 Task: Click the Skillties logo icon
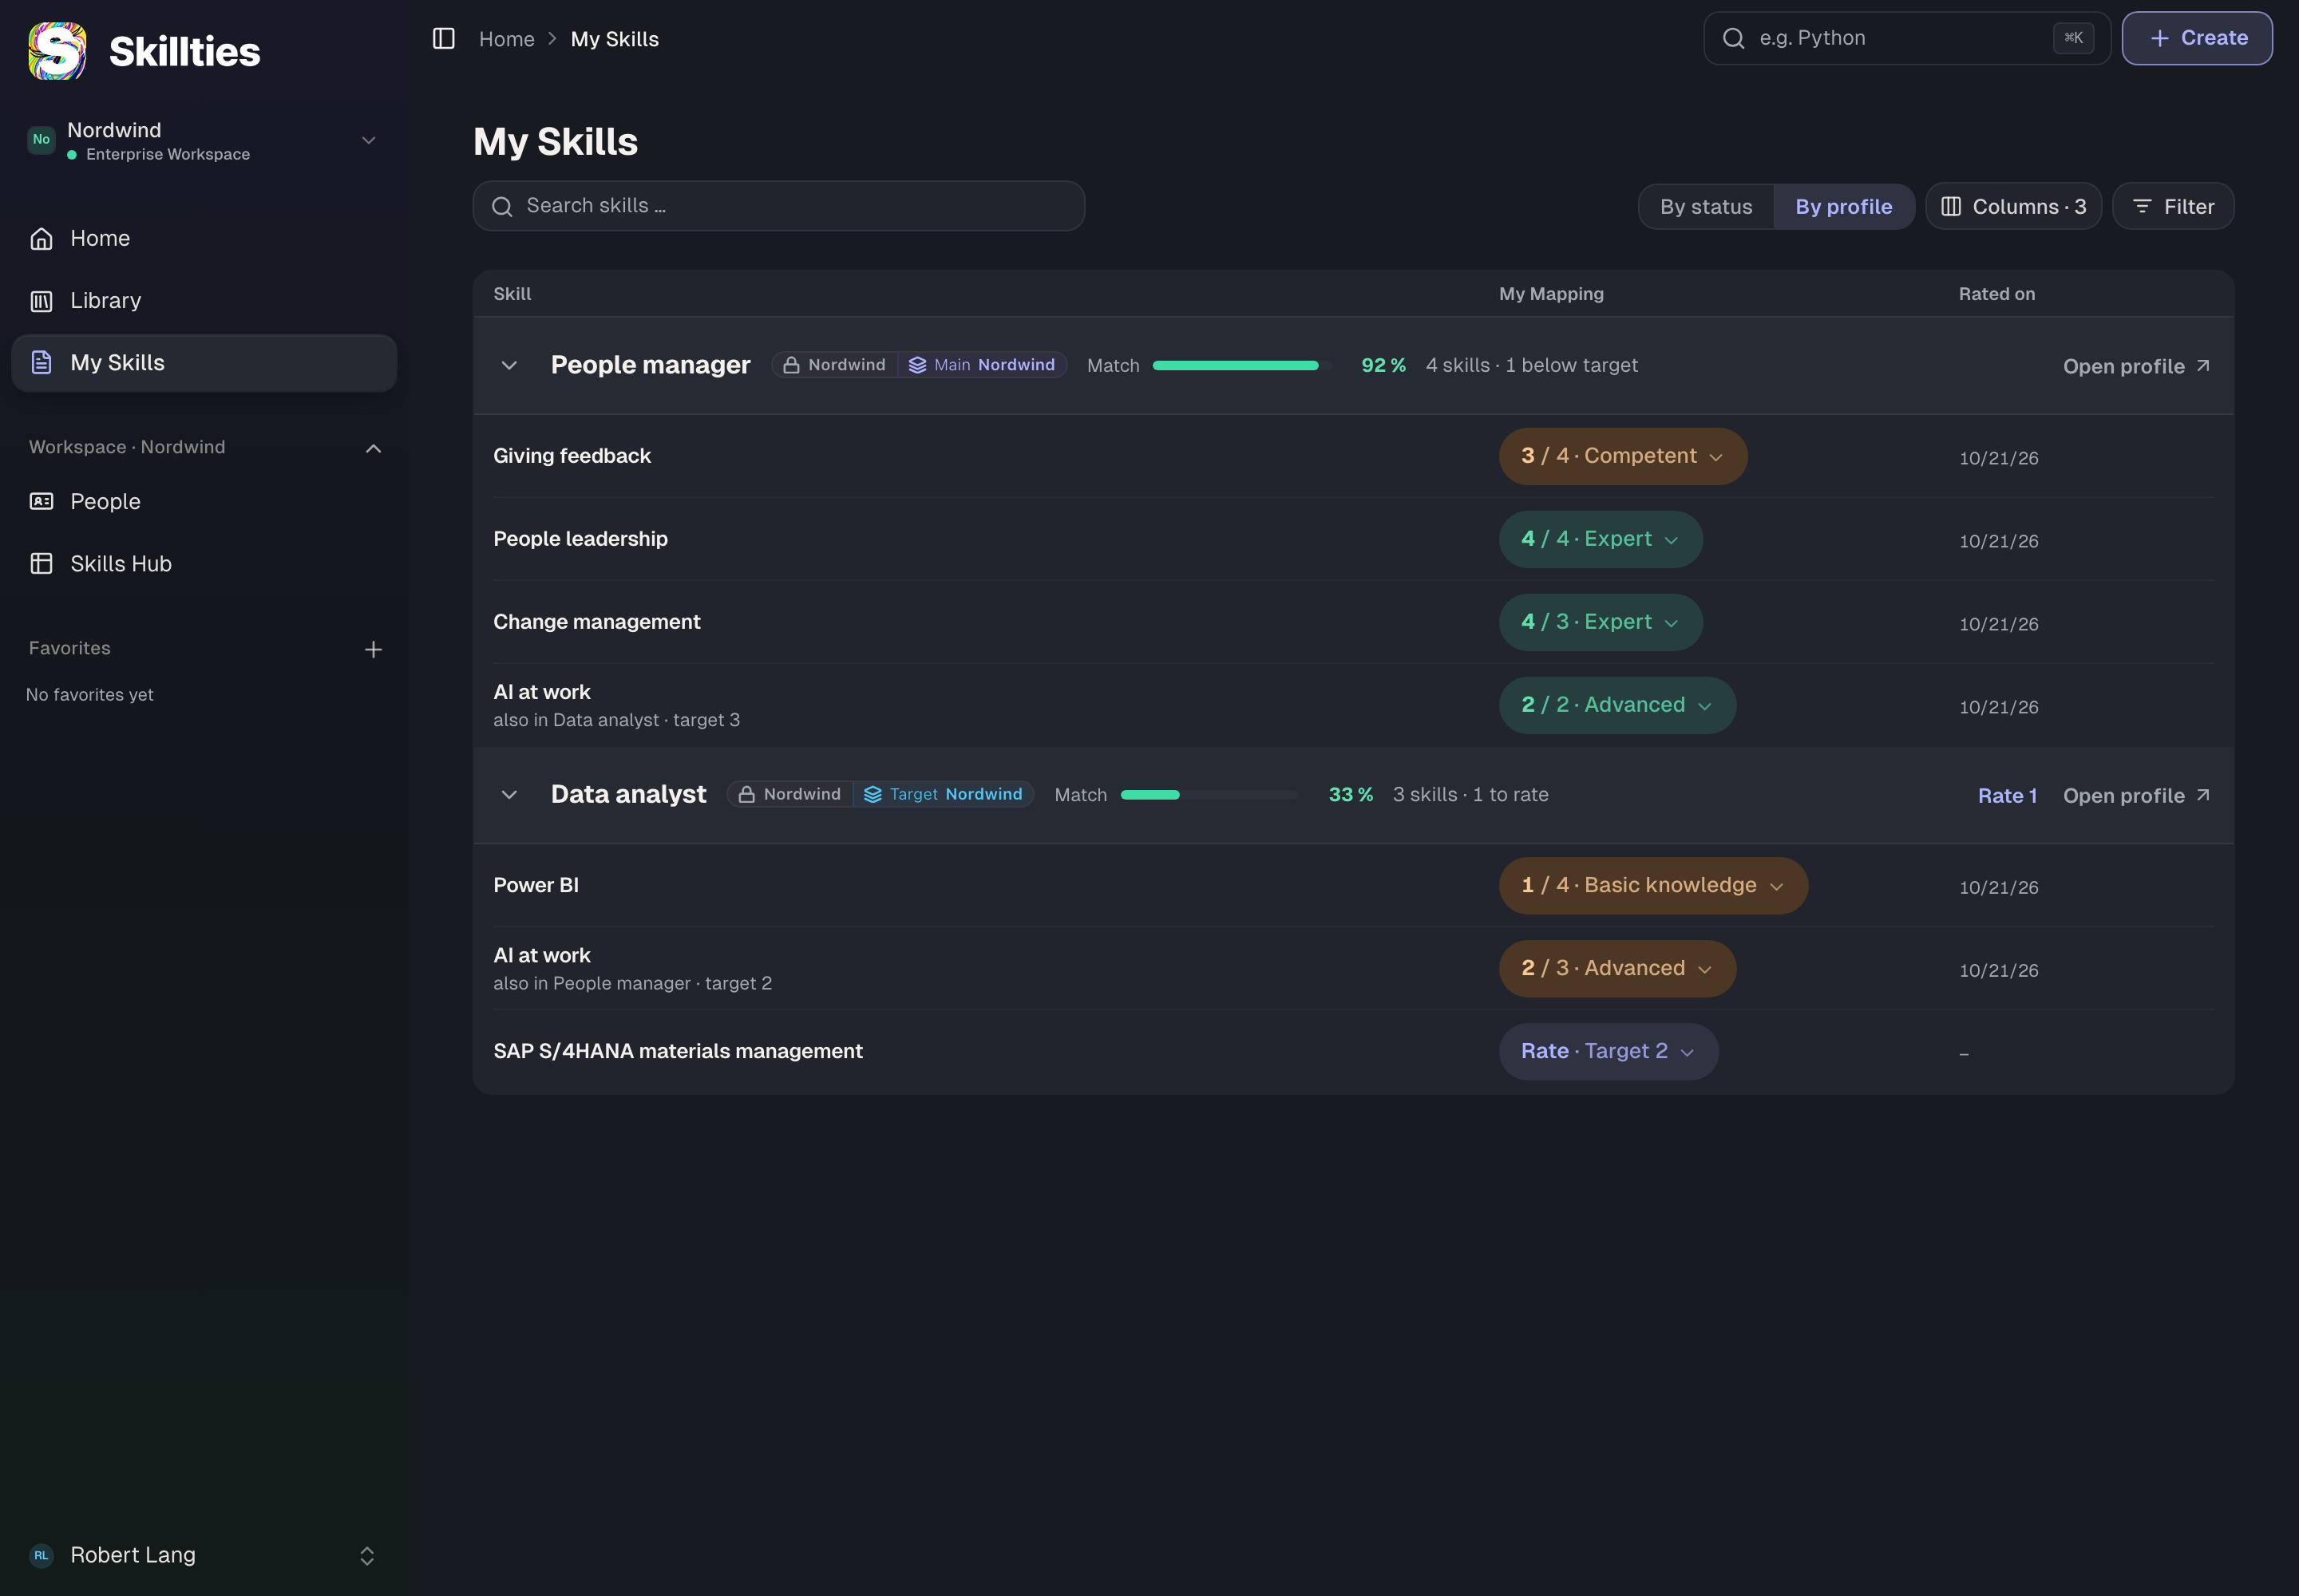[57, 51]
